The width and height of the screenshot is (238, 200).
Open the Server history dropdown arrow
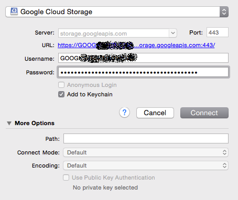point(173,33)
